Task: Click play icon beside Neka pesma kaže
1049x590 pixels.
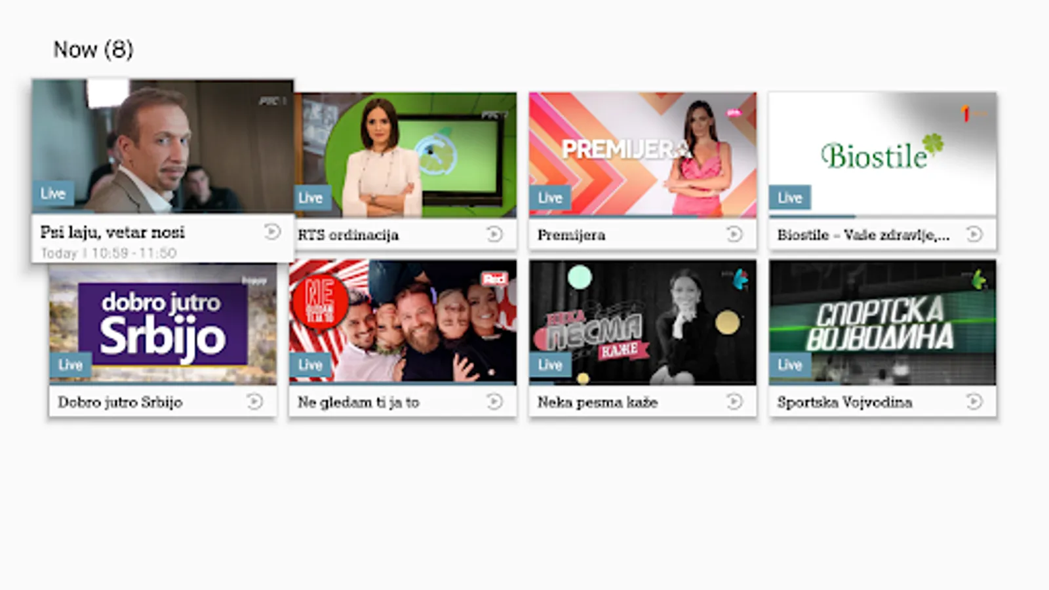Action: pos(735,401)
